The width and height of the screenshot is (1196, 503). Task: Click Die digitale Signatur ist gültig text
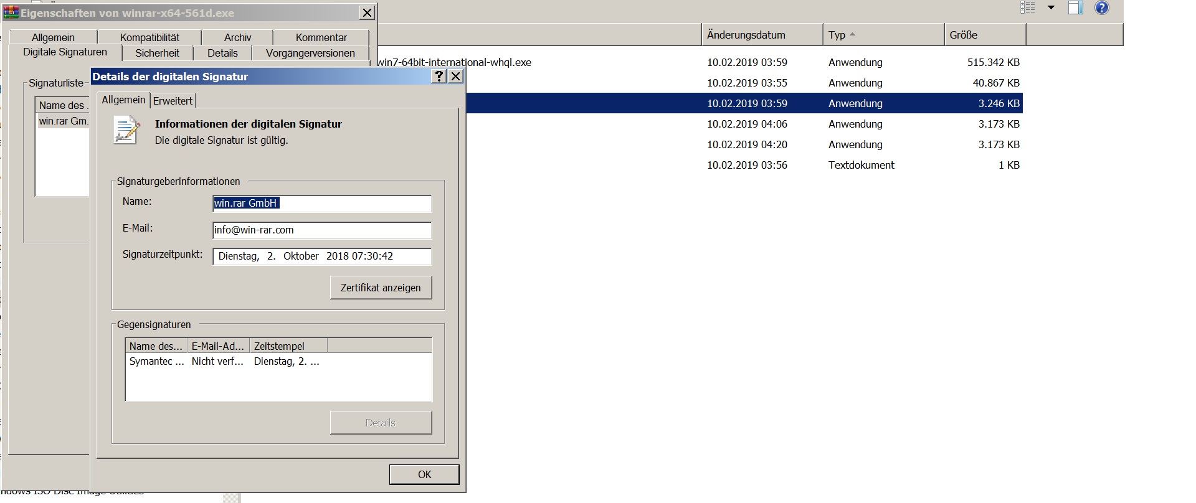click(x=221, y=141)
